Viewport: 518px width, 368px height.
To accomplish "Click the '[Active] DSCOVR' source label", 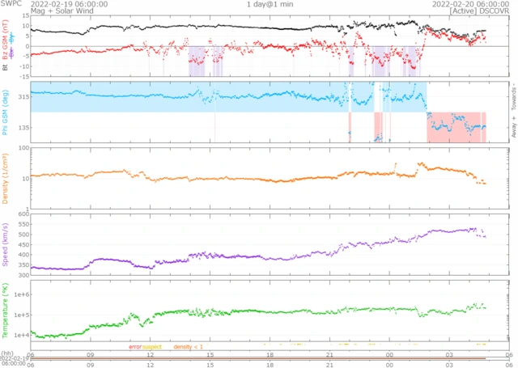I will coord(479,11).
